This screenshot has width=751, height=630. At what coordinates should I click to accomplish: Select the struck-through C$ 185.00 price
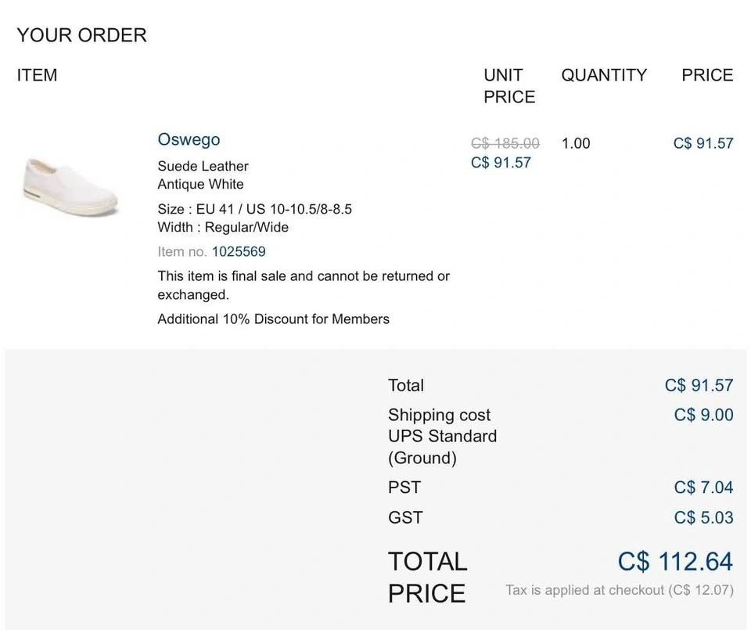(505, 143)
